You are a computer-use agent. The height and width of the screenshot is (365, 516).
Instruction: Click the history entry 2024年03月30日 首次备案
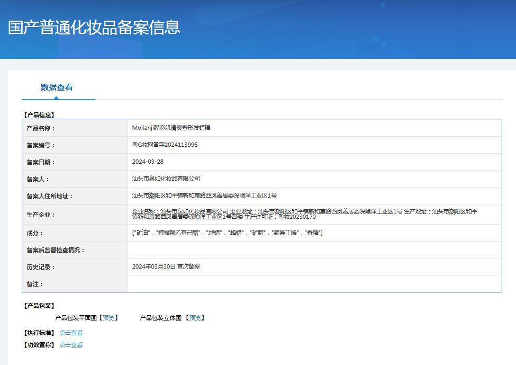[x=166, y=266]
